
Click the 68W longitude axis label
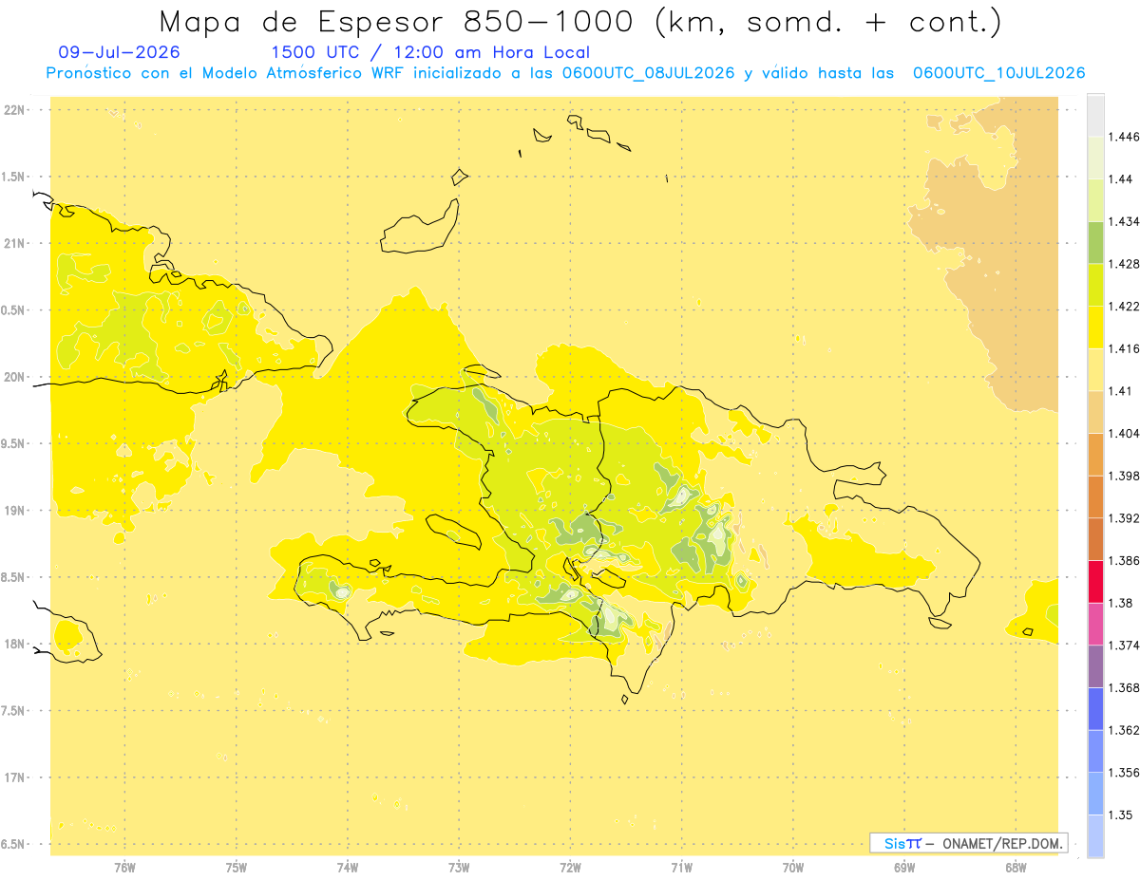(1016, 868)
